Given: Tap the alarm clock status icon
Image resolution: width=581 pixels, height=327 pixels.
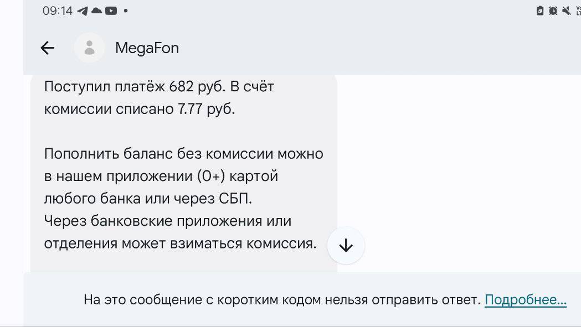Looking at the screenshot, I should [553, 11].
